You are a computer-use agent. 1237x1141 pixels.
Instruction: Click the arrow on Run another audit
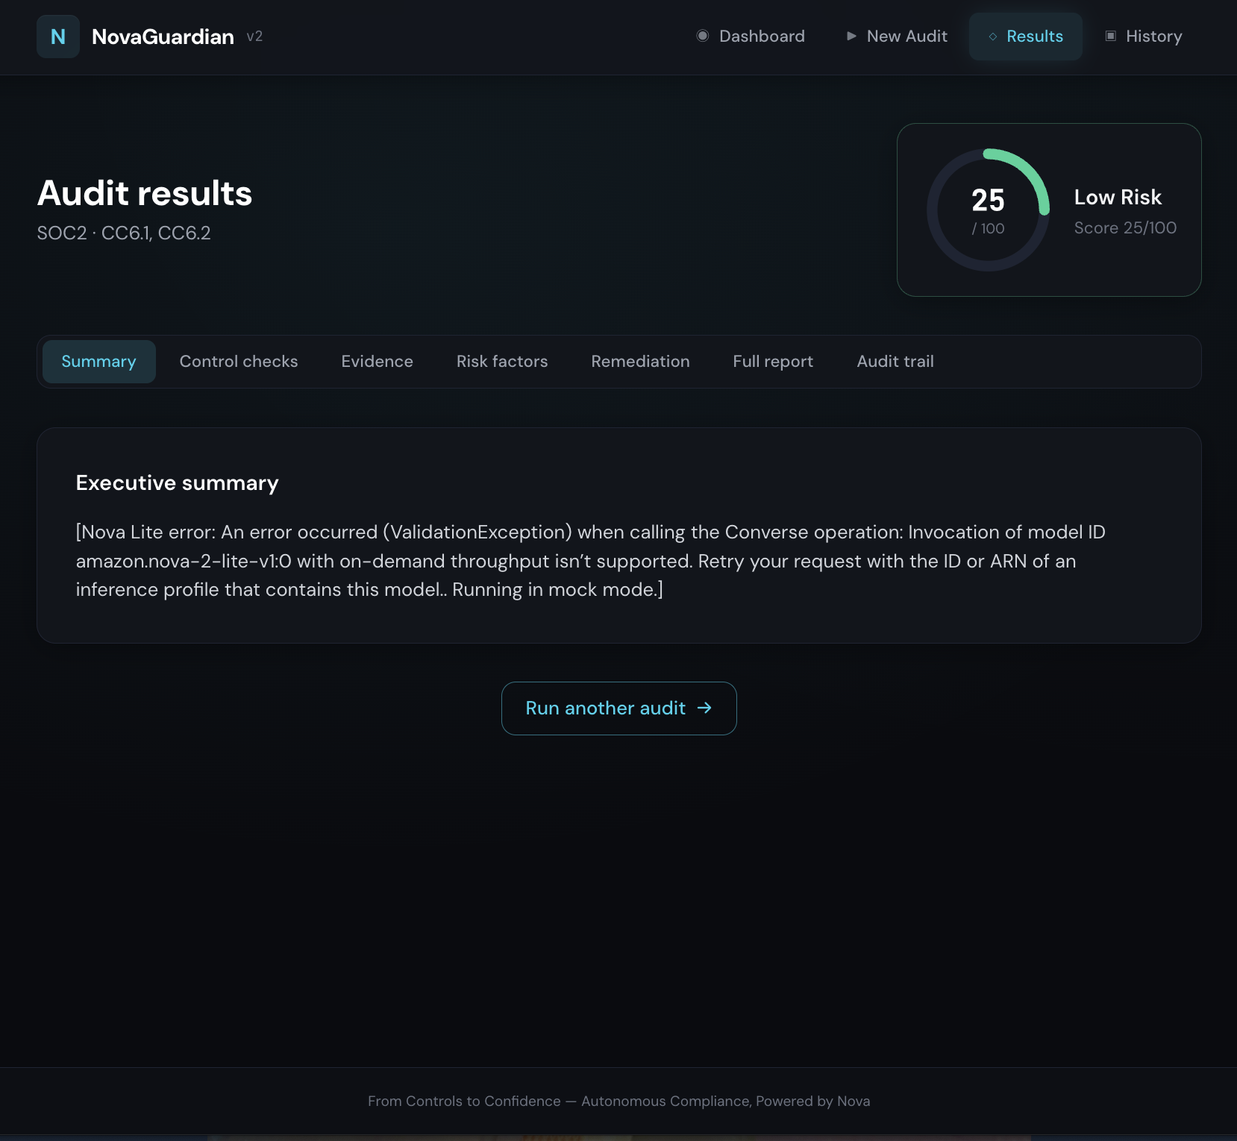click(x=704, y=708)
